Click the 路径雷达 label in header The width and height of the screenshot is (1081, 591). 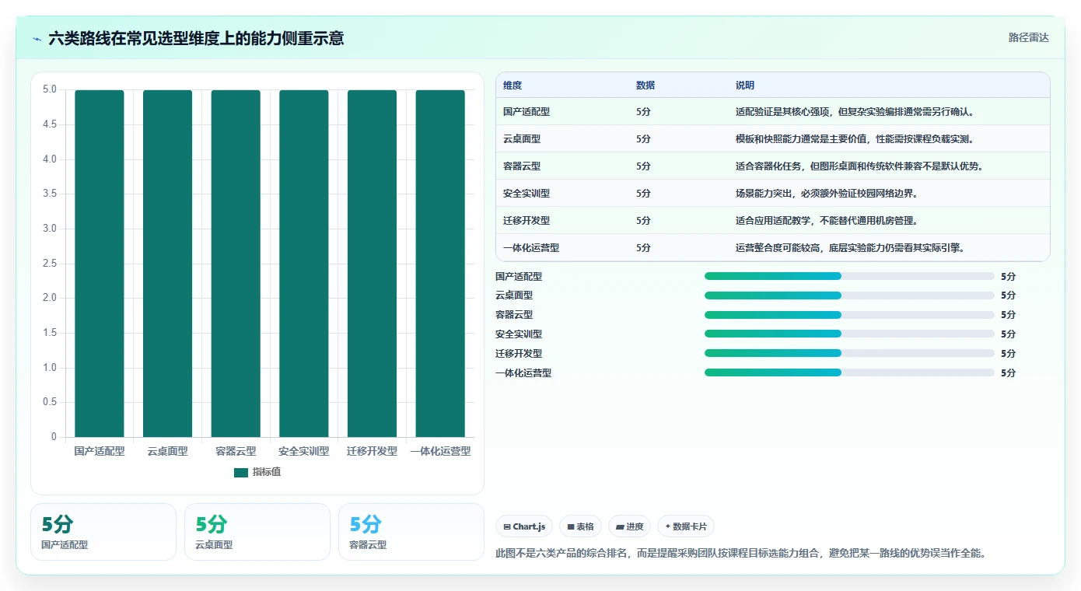coord(1028,37)
